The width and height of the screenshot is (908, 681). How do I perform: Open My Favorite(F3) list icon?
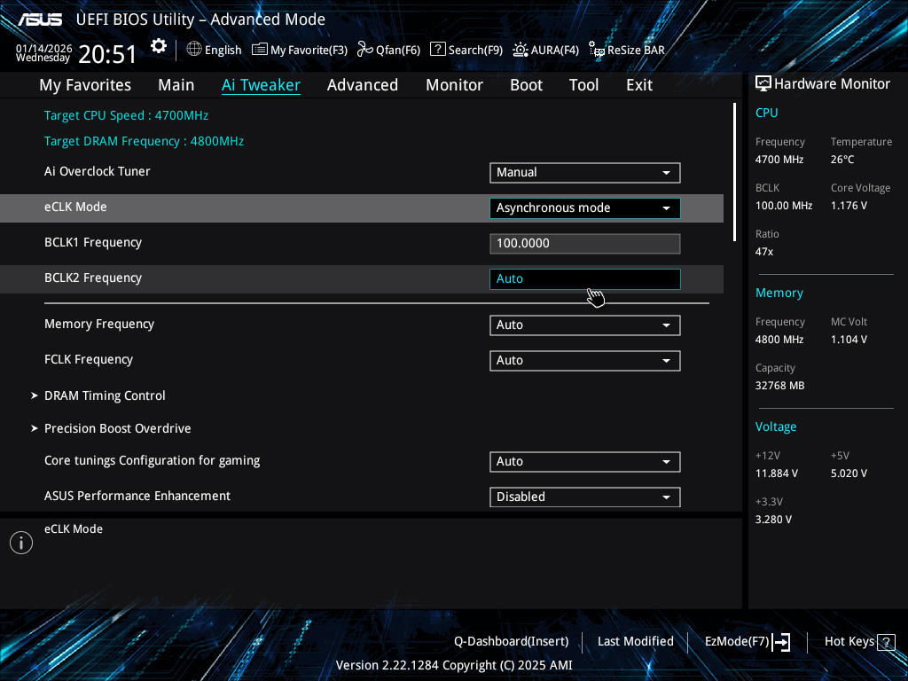click(260, 50)
